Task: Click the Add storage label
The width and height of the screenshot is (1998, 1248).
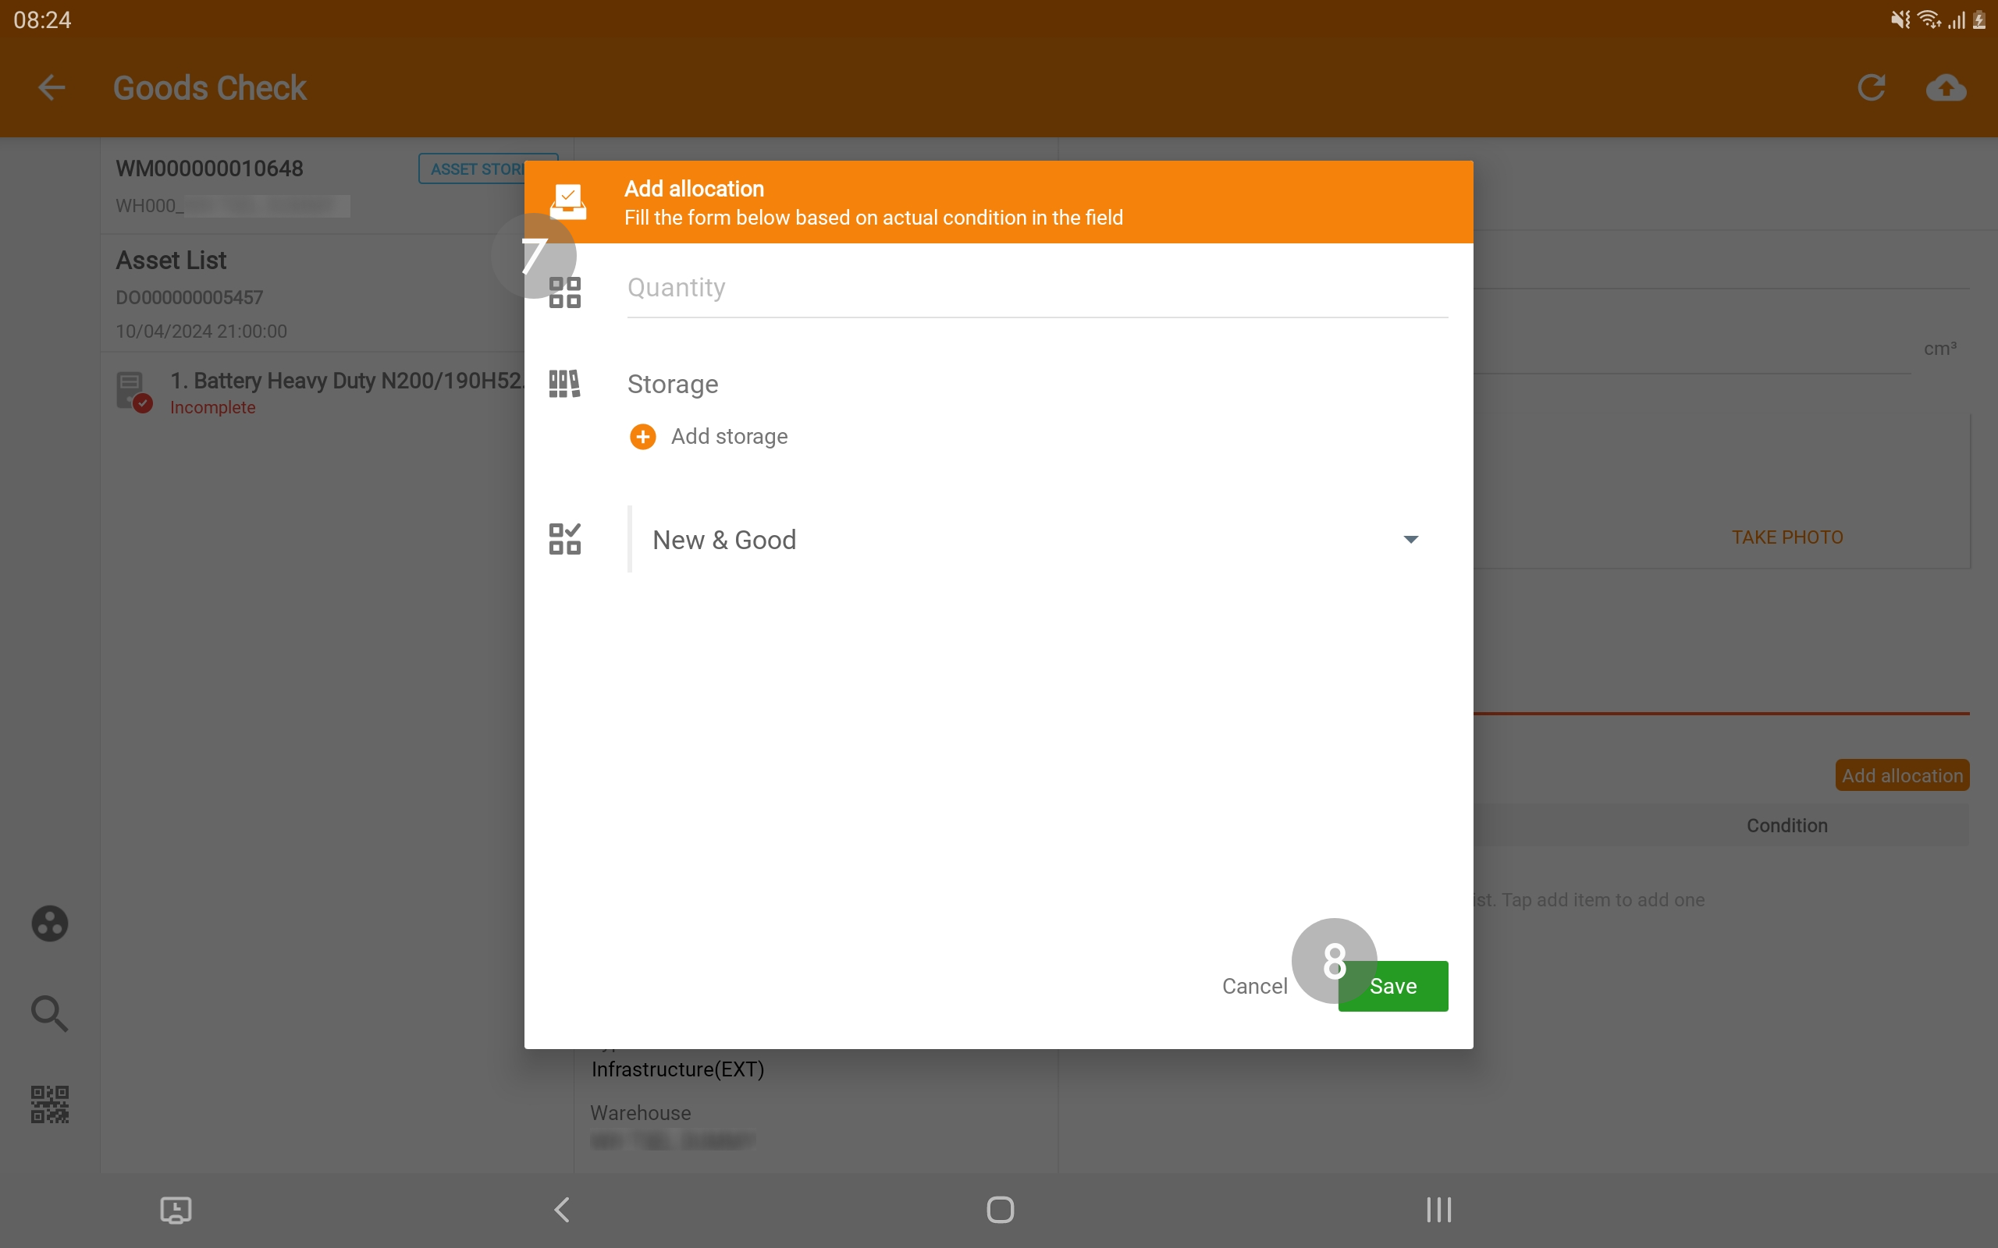Action: (729, 437)
